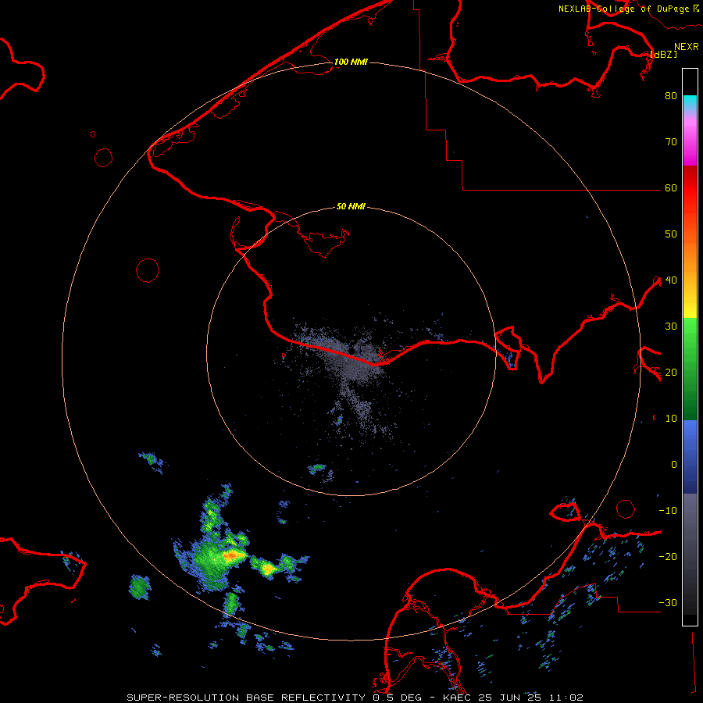Select the "70" value on dBZ scale

point(671,142)
